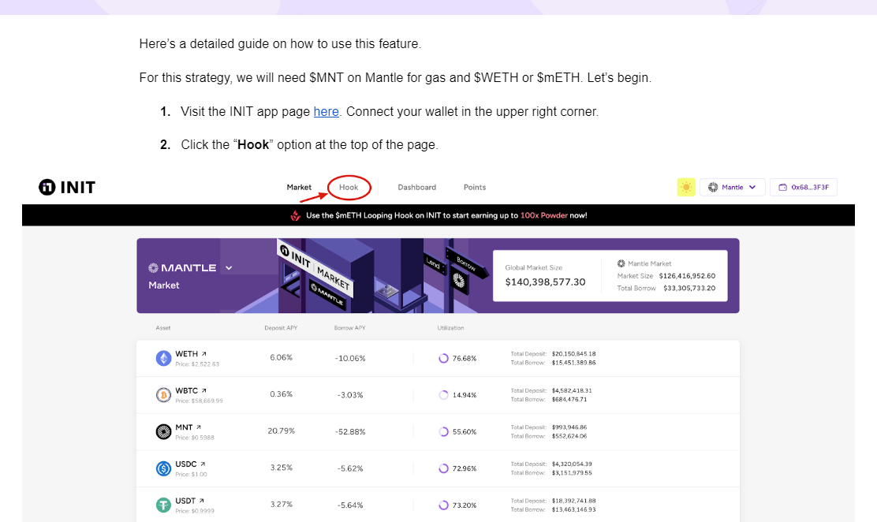This screenshot has height=522, width=877.
Task: Open the Mantle network dropdown
Action: (x=732, y=188)
